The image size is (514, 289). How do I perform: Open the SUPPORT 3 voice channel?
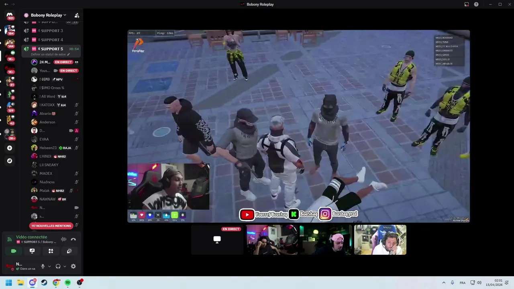[51, 31]
